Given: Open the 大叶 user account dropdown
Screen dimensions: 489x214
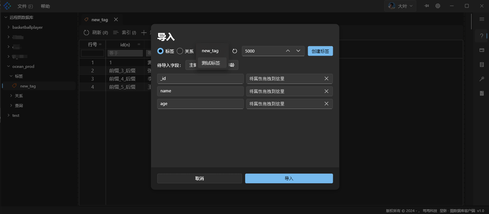Looking at the screenshot, I should pyautogui.click(x=400, y=6).
